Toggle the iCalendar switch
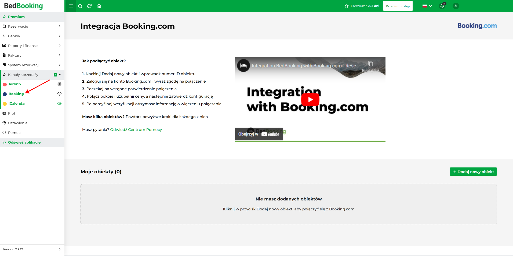Screen dimensions: 513x256 pyautogui.click(x=60, y=103)
